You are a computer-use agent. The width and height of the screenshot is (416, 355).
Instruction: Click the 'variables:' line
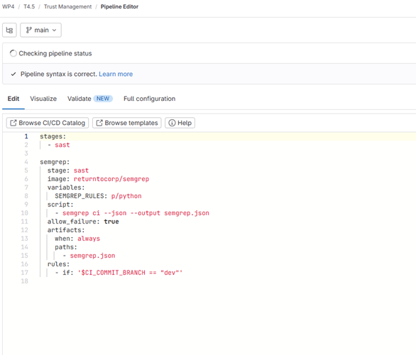(x=66, y=187)
